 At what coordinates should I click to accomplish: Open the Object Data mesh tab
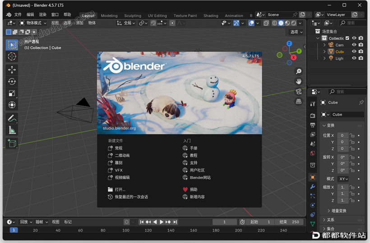tap(313, 224)
